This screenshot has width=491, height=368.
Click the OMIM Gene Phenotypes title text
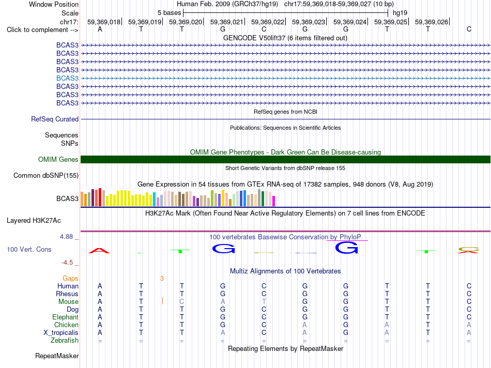pyautogui.click(x=285, y=152)
